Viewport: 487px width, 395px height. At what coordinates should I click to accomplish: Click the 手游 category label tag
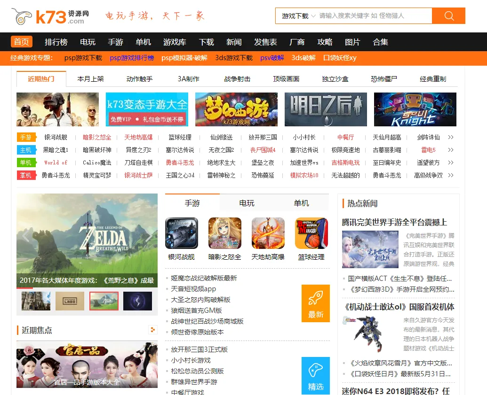(x=26, y=137)
